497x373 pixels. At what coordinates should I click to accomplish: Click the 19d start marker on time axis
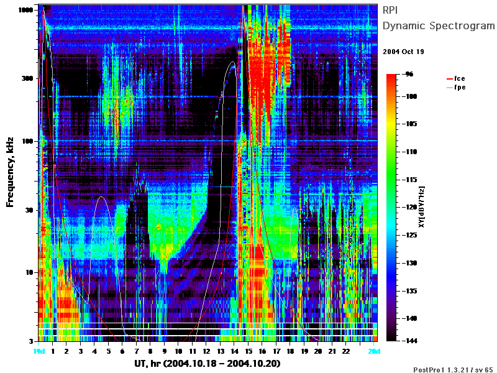click(x=39, y=351)
